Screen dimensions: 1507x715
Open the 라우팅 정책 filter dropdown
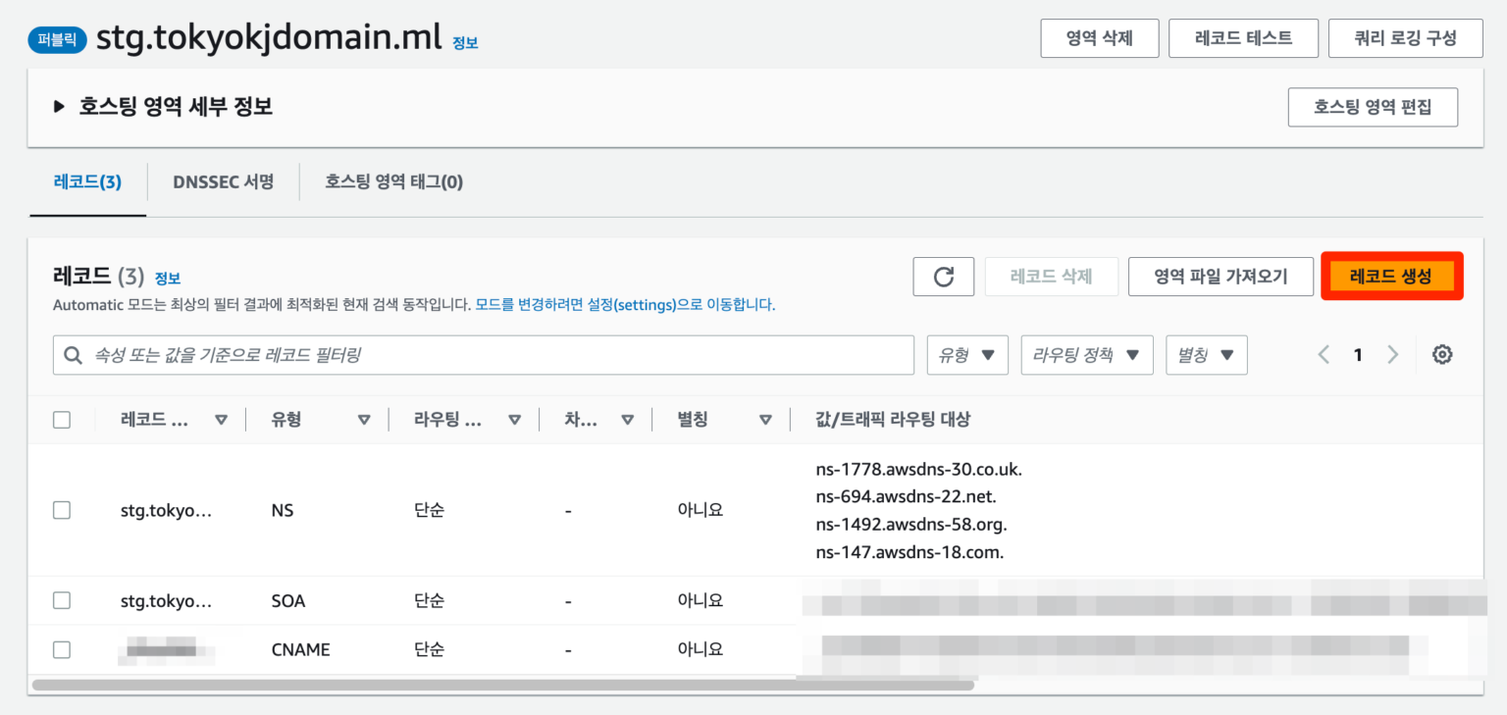click(x=1087, y=354)
